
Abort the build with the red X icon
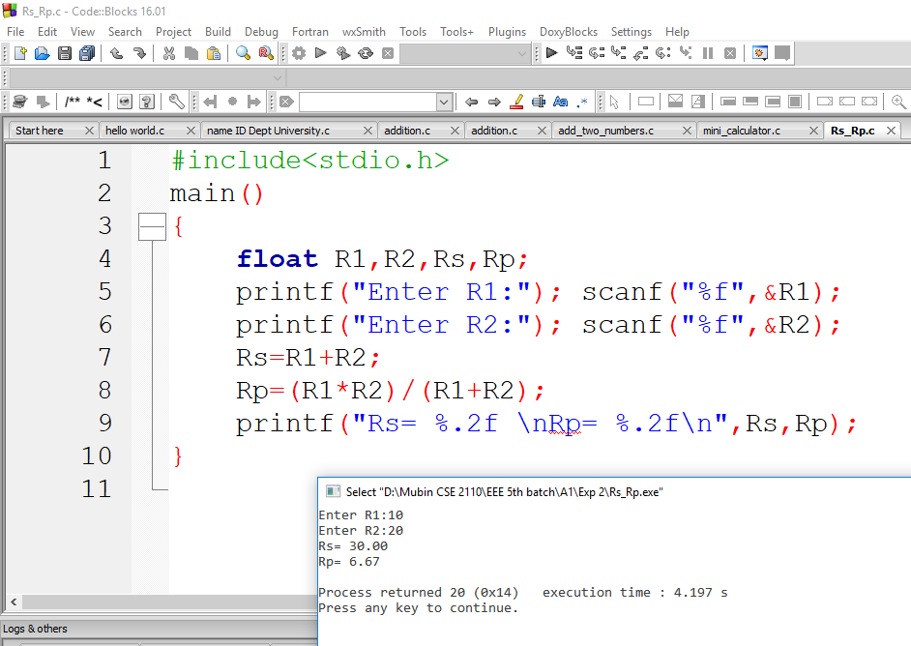(x=388, y=53)
